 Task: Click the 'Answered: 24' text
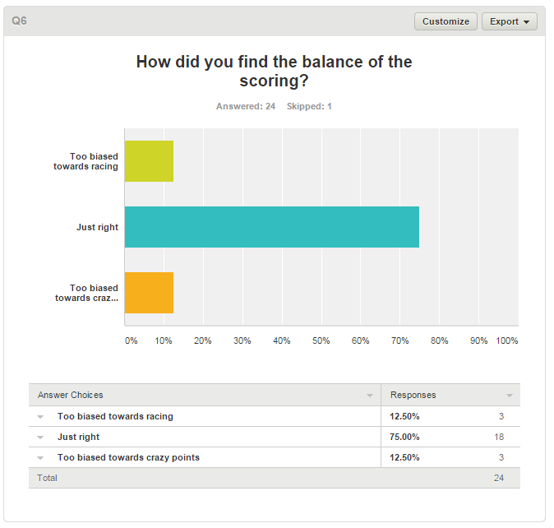[x=245, y=107]
